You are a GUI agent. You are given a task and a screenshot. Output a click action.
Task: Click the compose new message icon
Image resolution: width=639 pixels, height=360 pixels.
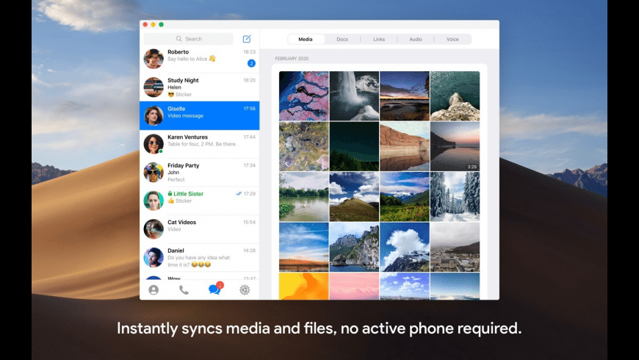247,39
